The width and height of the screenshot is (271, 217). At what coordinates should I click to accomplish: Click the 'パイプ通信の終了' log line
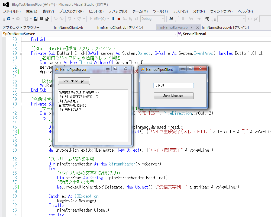(x=70, y=110)
